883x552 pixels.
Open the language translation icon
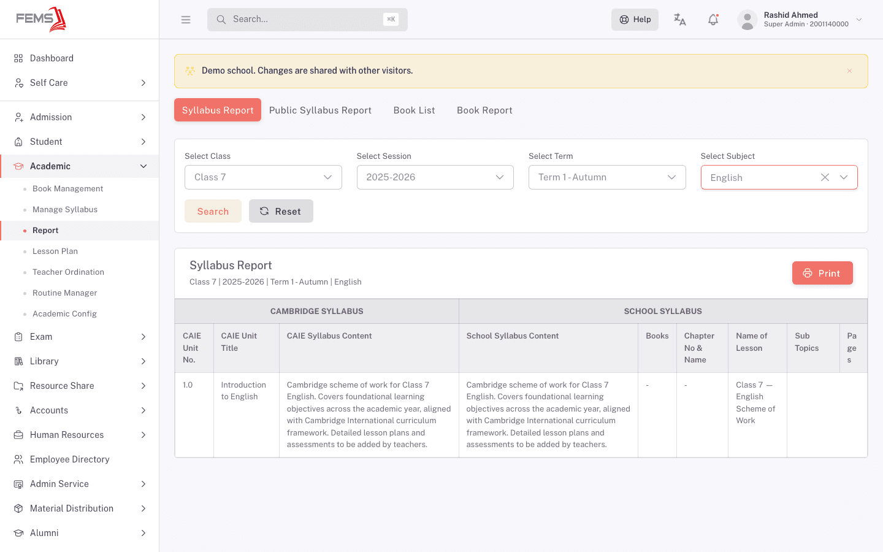pyautogui.click(x=679, y=20)
